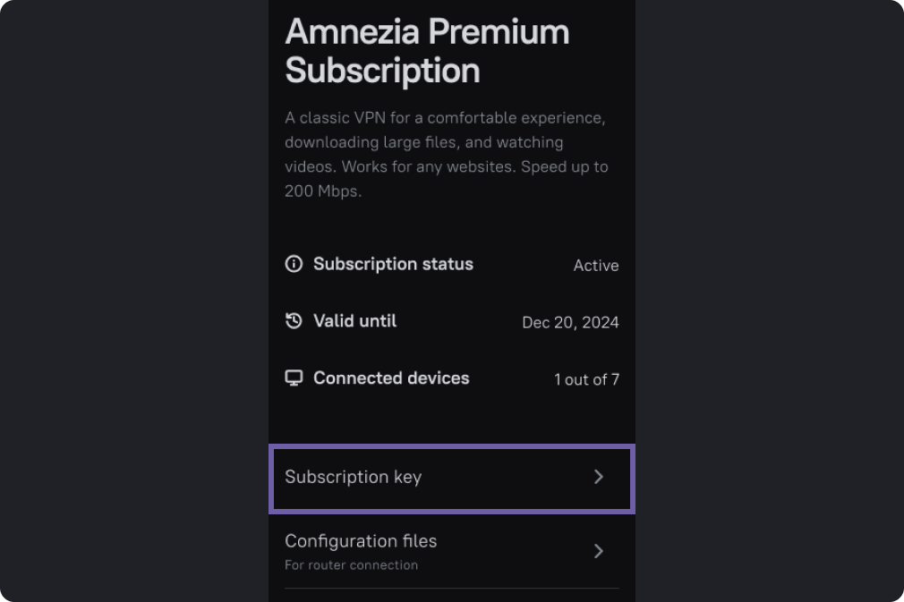The image size is (904, 602).
Task: Click the clock history icon beside Valid until
Action: point(294,320)
